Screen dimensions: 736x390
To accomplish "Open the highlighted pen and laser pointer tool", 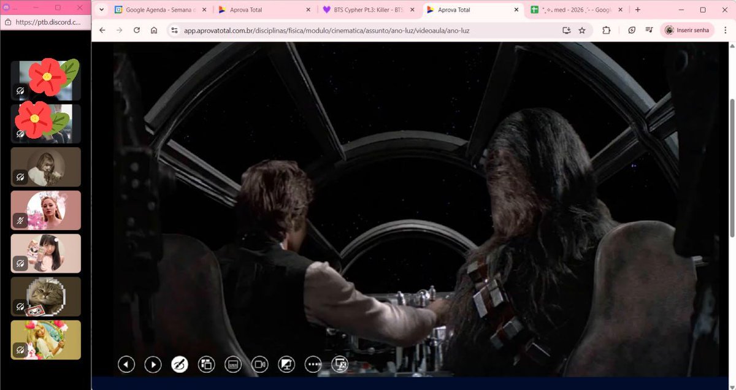I will 179,364.
